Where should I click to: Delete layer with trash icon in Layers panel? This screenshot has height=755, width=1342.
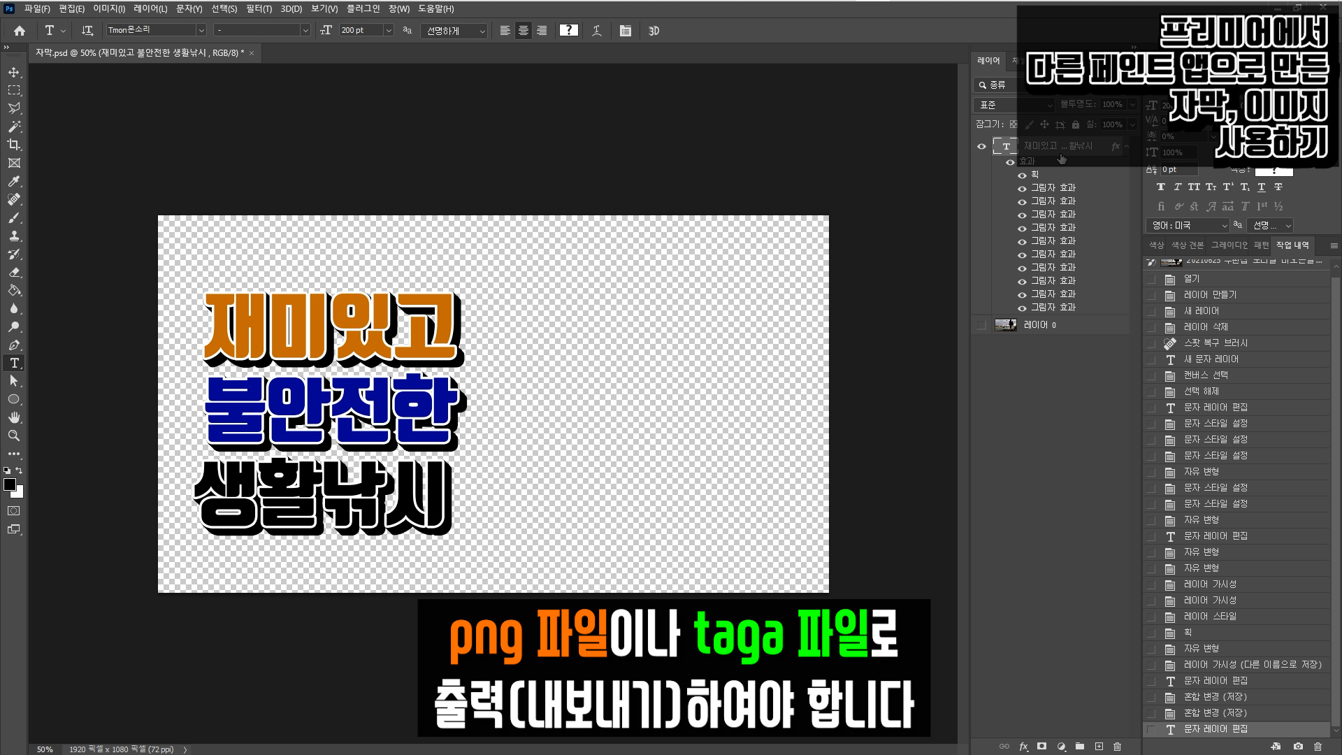[x=1117, y=747]
